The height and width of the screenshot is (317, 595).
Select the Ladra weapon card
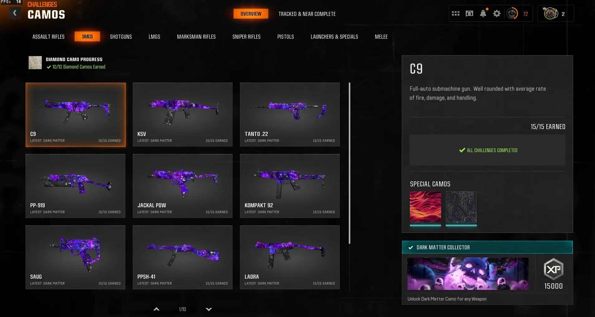(290, 257)
